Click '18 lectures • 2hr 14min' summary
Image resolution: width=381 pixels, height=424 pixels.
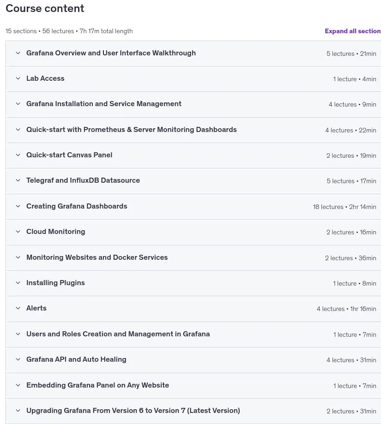pos(345,207)
